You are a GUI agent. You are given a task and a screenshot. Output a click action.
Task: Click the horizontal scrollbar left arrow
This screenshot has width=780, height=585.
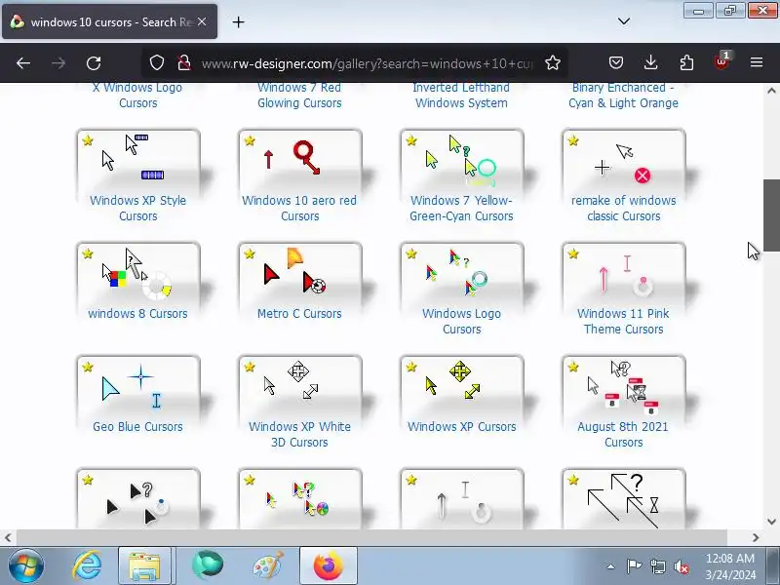point(8,537)
